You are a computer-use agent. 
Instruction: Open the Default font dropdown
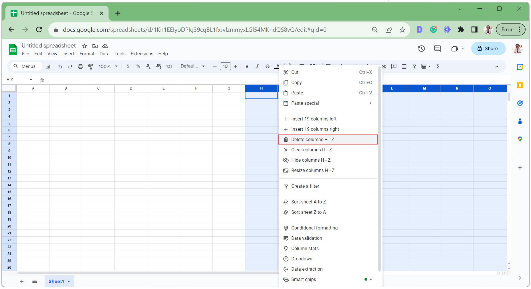193,66
